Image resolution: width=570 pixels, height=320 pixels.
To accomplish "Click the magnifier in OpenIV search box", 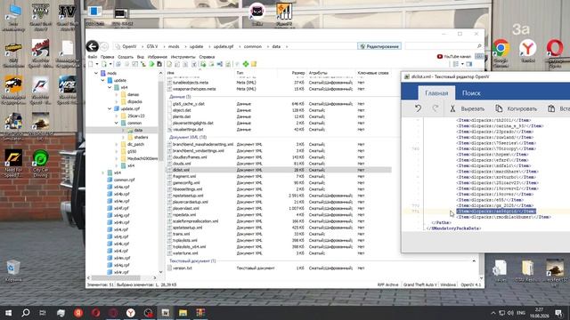I will [479, 46].
